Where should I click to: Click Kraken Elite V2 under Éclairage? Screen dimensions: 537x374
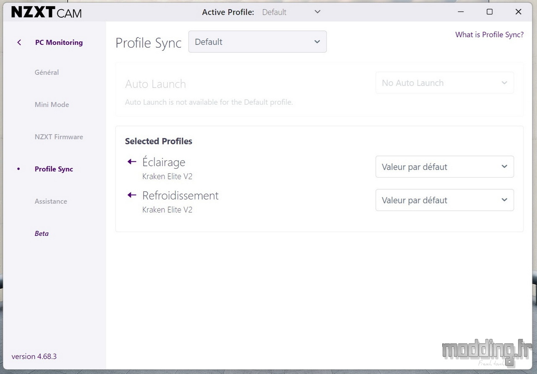click(x=167, y=176)
